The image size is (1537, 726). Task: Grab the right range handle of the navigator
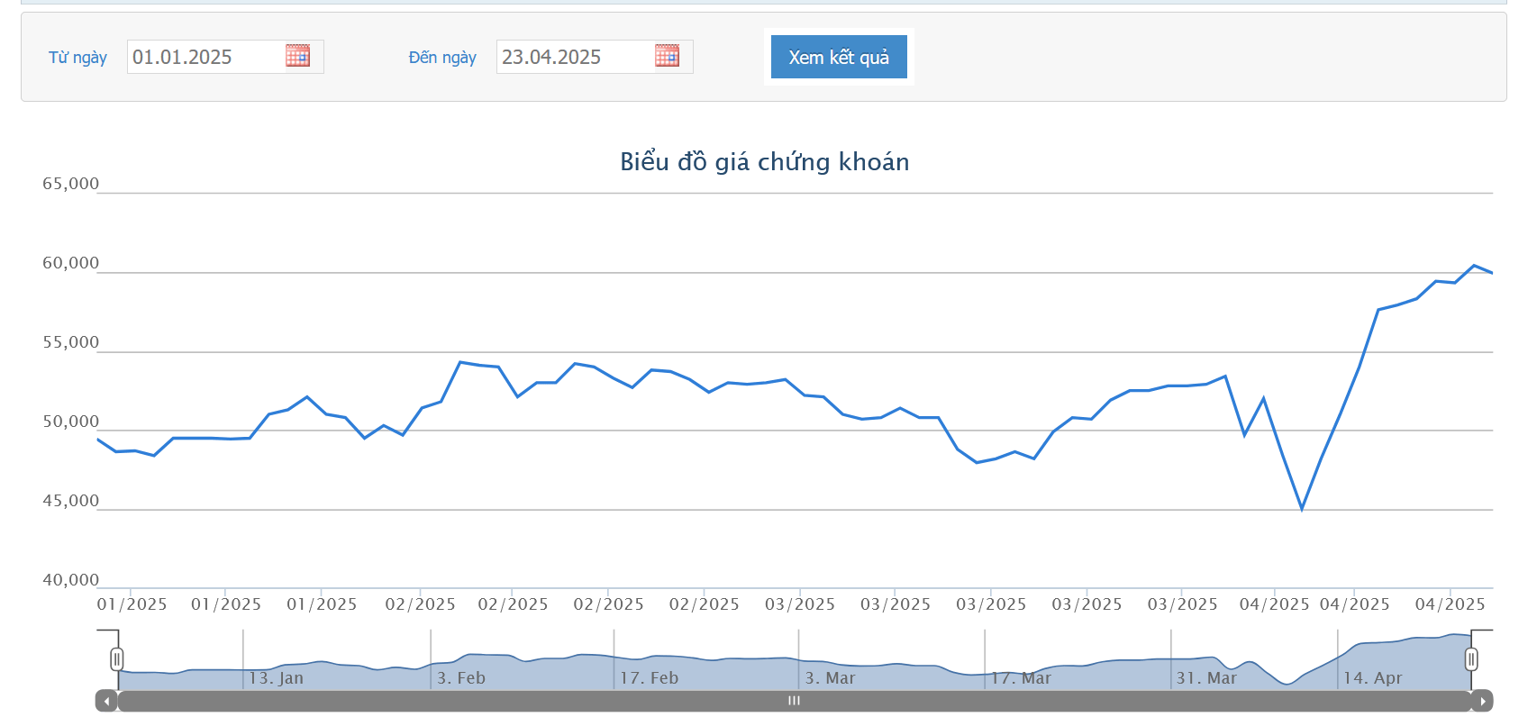coord(1471,659)
